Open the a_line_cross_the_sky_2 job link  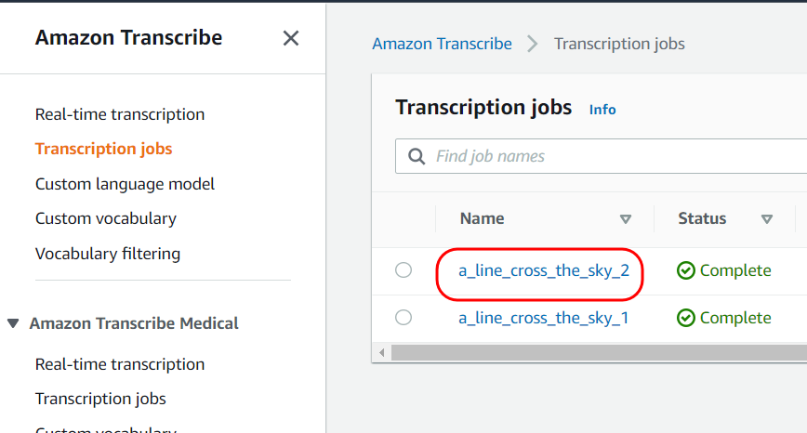click(544, 270)
